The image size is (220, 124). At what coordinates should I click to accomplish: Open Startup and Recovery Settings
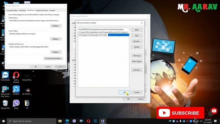click(x=56, y=52)
